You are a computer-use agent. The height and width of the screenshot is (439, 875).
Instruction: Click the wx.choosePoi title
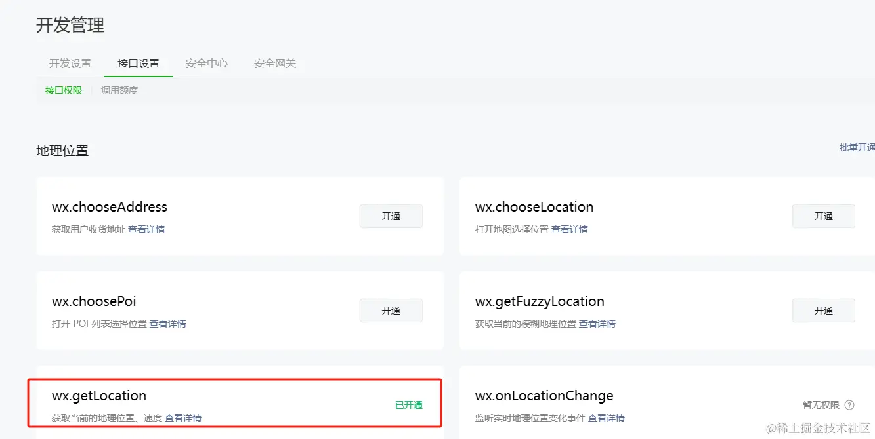(x=95, y=301)
